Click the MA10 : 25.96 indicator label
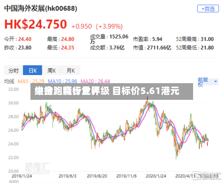 click(x=62, y=81)
